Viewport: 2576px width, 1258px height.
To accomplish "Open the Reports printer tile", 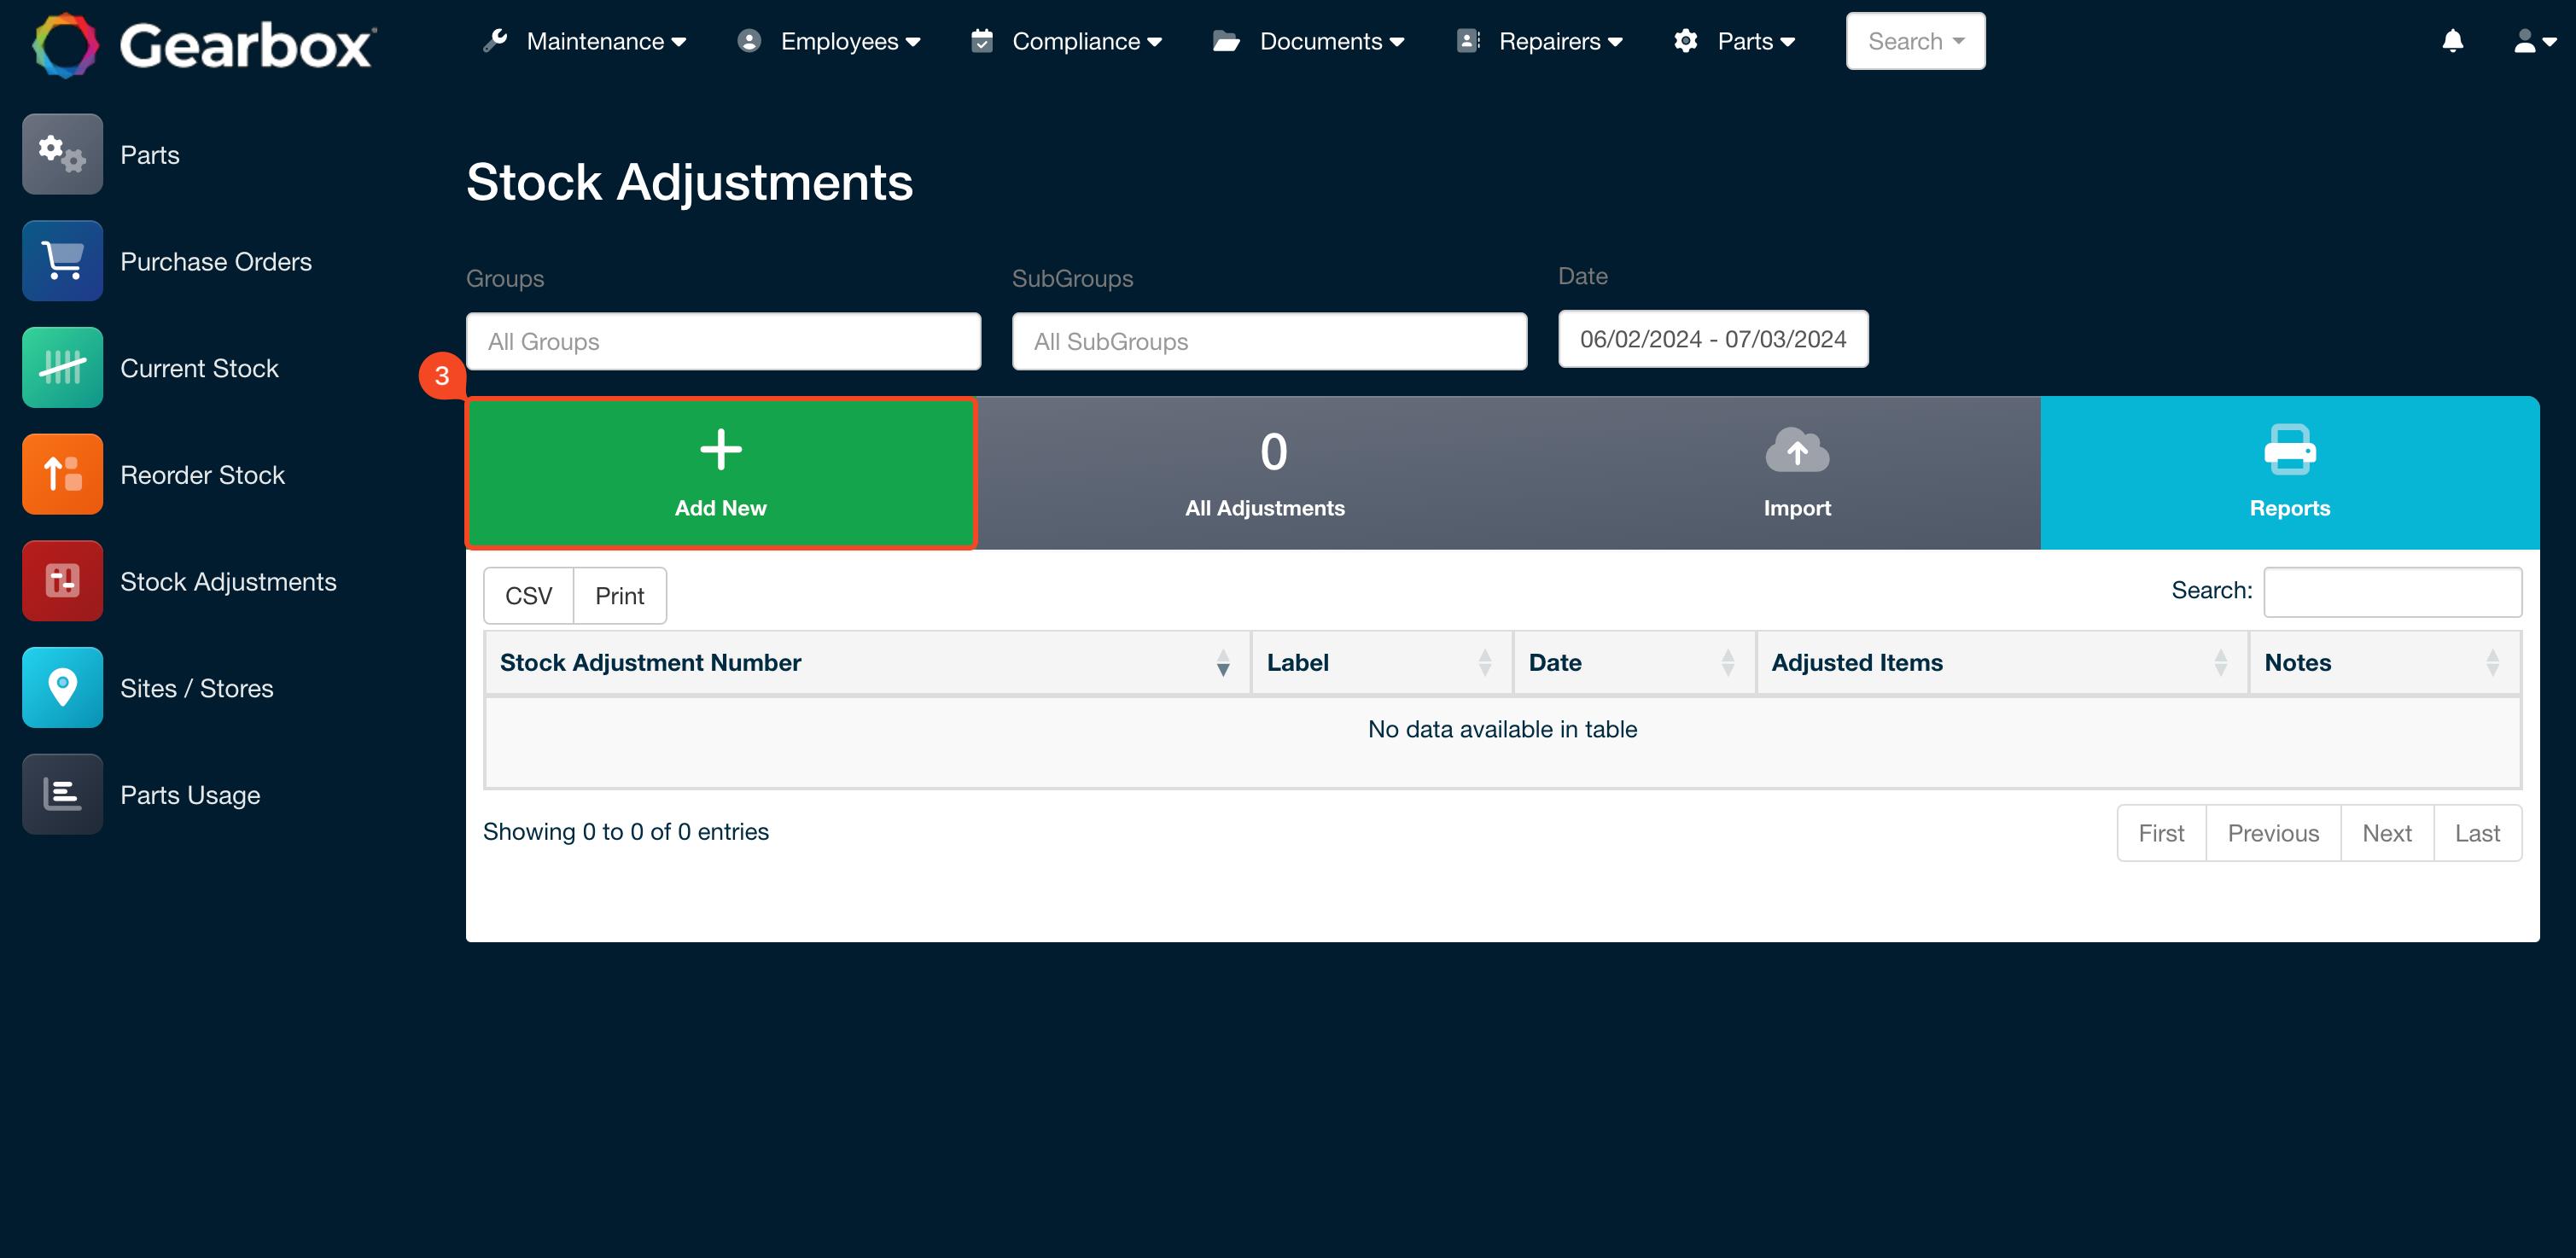I will 2289,473.
